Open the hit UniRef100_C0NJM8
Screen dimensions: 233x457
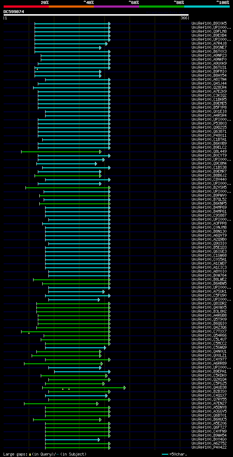[x=209, y=227]
